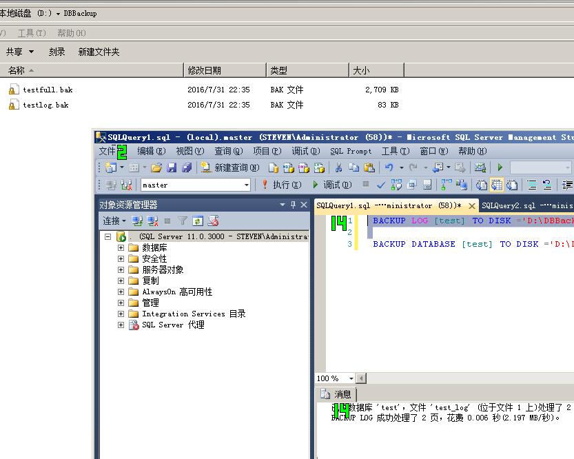Open Object Explorer window position dropdown
Screen dimensions: 574x459
[x=283, y=205]
